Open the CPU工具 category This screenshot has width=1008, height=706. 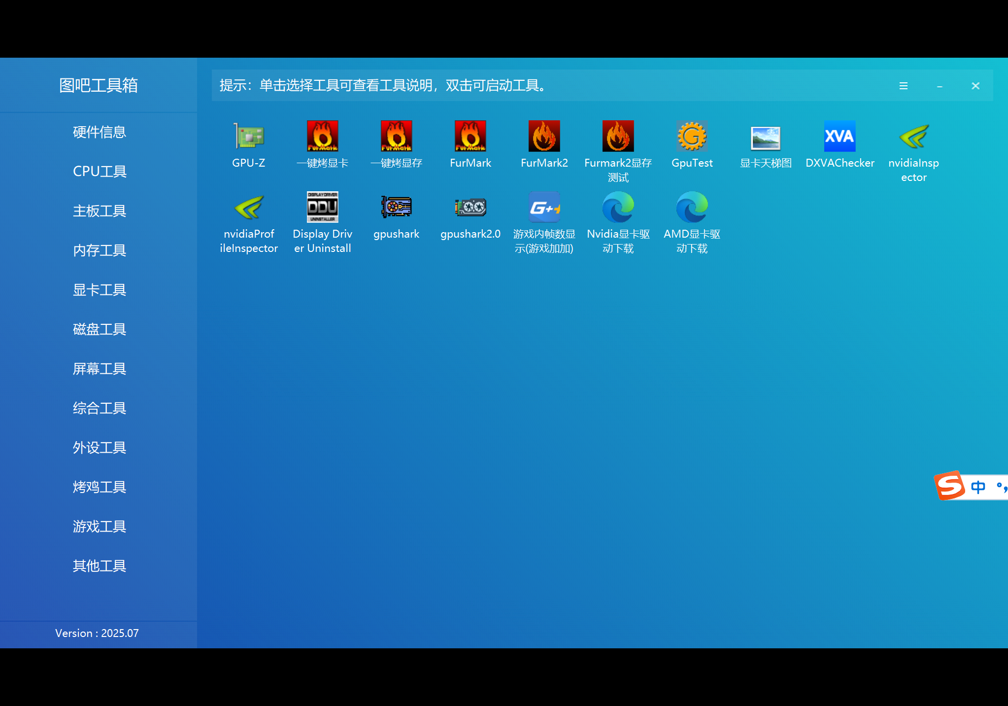pyautogui.click(x=99, y=172)
